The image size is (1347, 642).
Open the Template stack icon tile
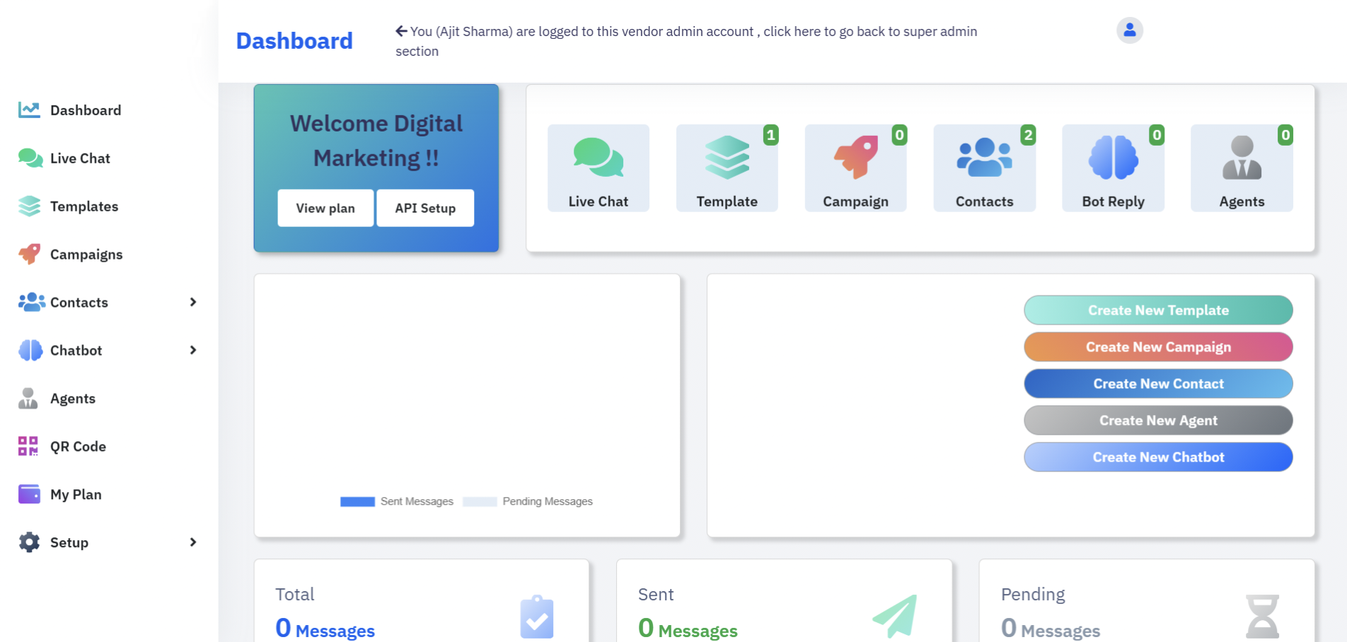tap(727, 168)
